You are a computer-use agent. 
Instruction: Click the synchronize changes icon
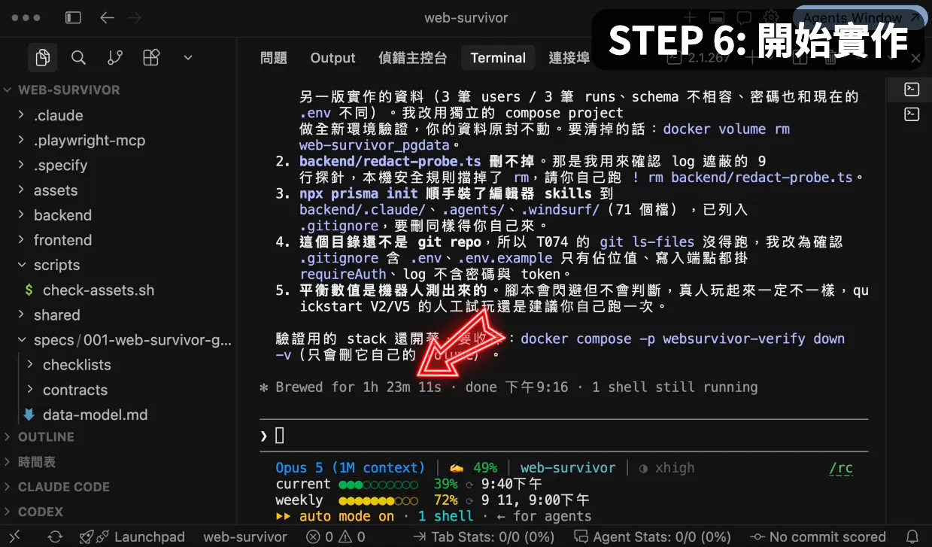[55, 536]
